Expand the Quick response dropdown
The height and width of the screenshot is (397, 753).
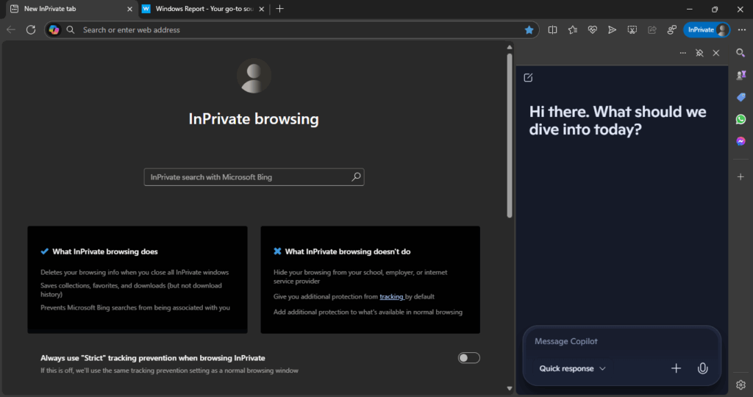[x=572, y=368]
